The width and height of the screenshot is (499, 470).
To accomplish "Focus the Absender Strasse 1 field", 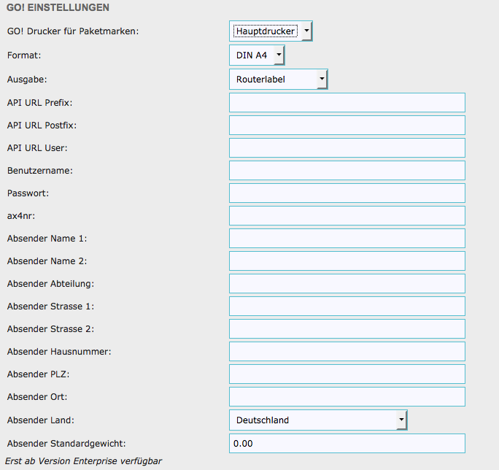I will [347, 307].
